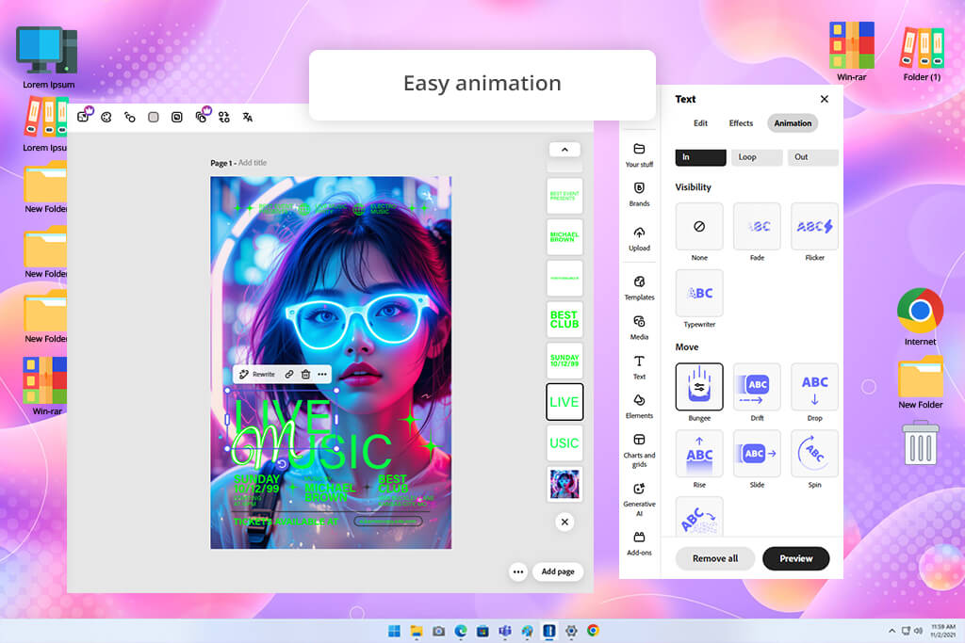Open the Elements panel

click(x=639, y=405)
